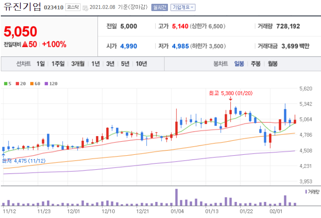The image size is (321, 218).
Task: Click the current price 5,050
Action: pos(20,31)
